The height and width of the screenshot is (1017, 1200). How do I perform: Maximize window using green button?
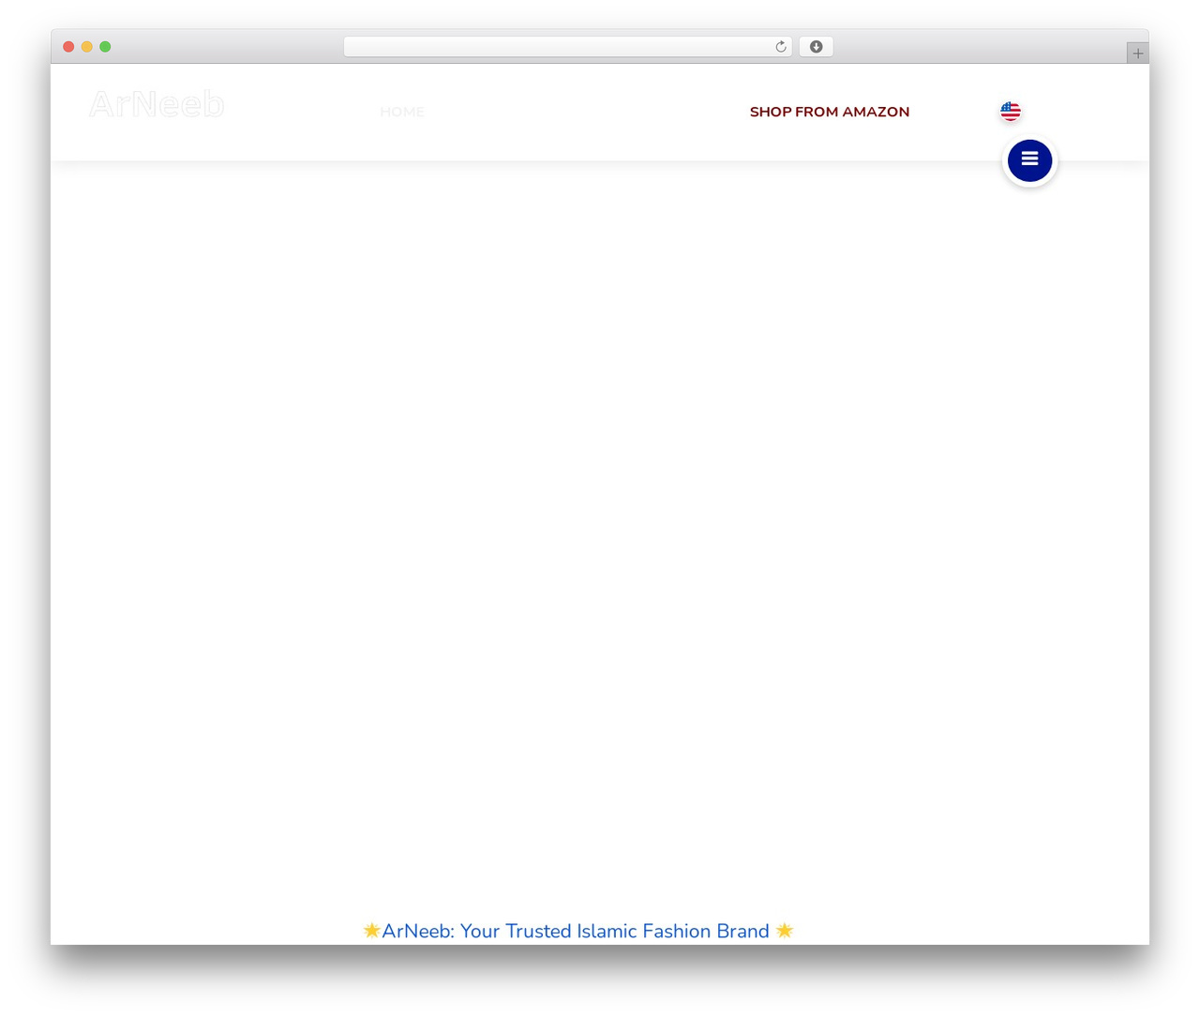105,47
